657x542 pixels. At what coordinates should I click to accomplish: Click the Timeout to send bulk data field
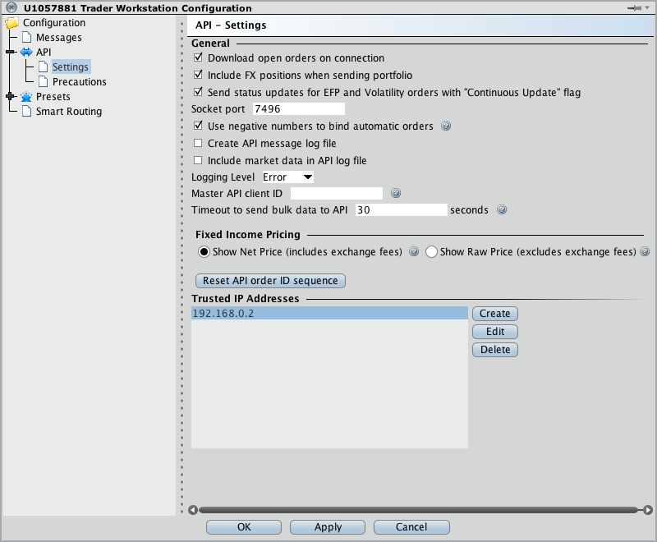click(401, 210)
